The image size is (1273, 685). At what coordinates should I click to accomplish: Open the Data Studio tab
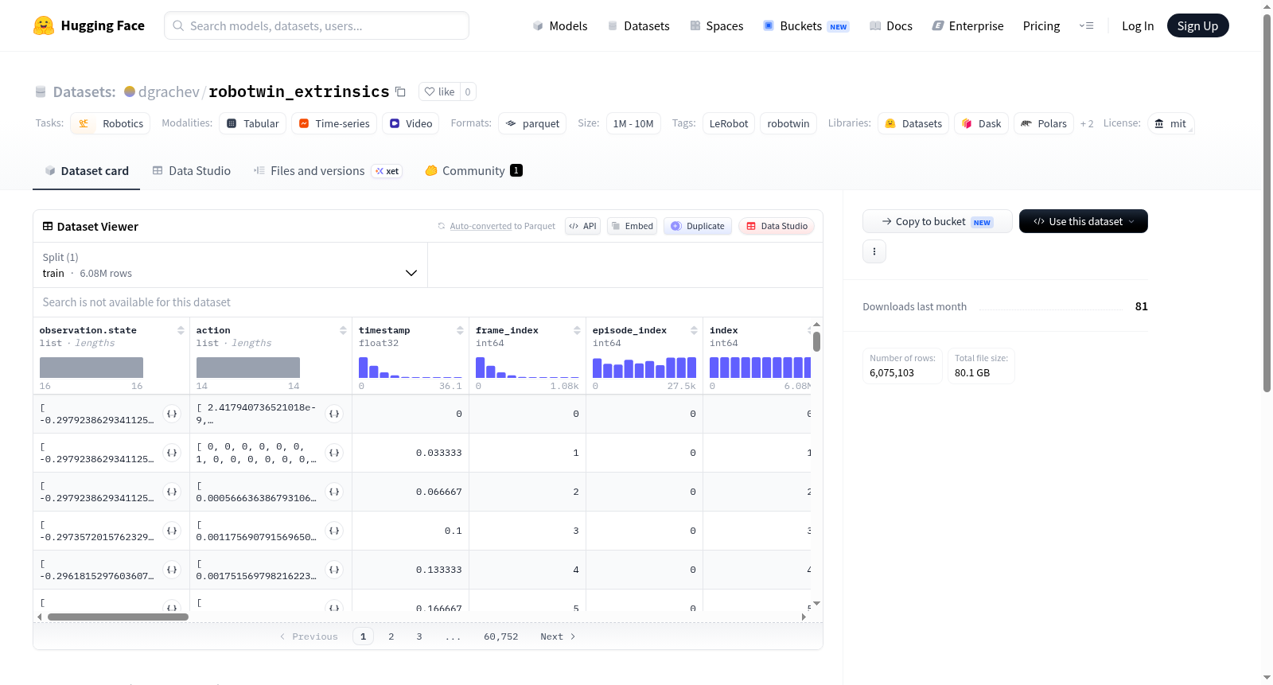click(192, 171)
